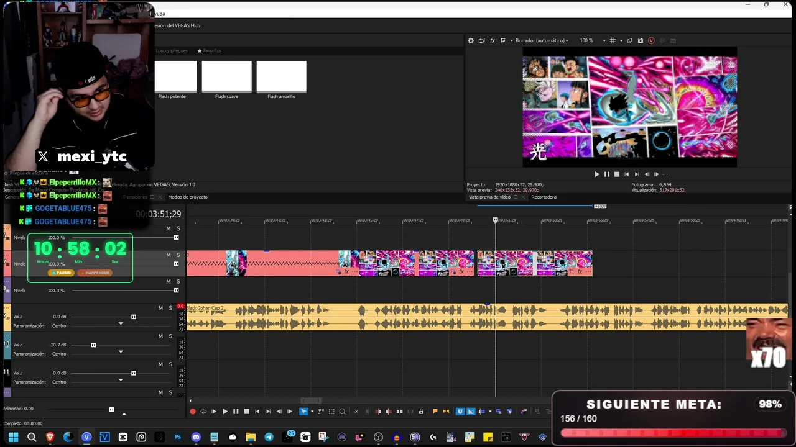Viewport: 796px width, 447px height.
Task: Toggle the lock envelopes to events icon
Action: [421, 411]
